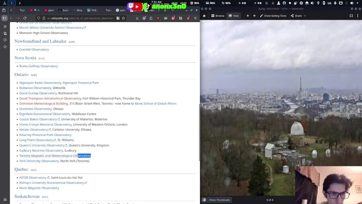Bookmark this page with star icon
The height and width of the screenshot is (204, 362).
click(x=123, y=18)
